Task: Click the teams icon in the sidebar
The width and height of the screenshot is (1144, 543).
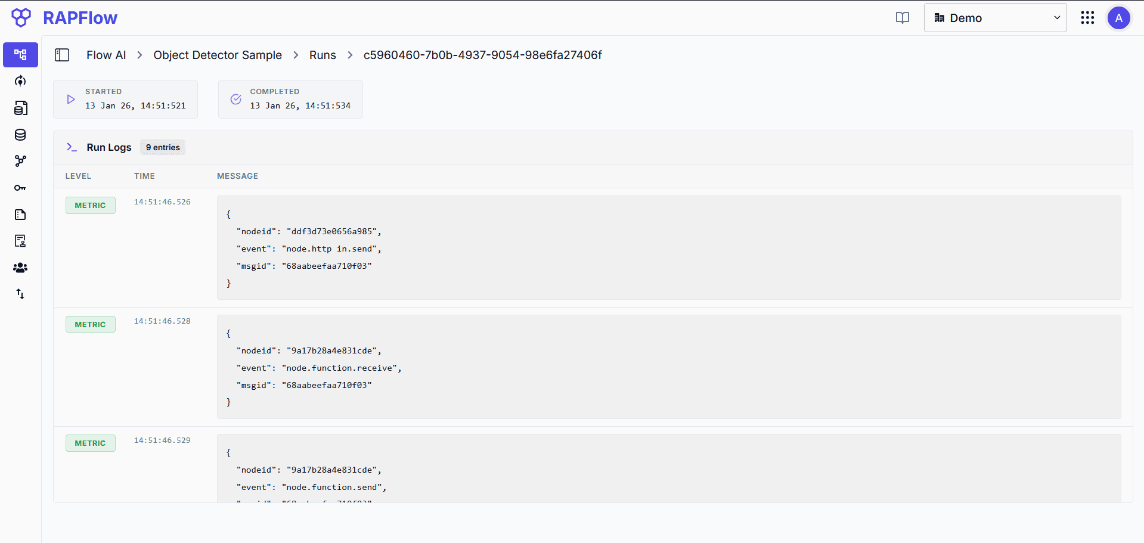Action: click(x=20, y=268)
